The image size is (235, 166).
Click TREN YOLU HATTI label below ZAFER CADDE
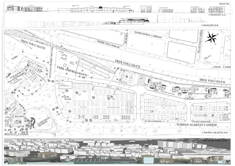212,81
